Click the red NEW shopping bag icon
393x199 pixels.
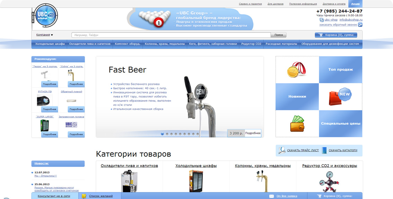pyautogui.click(x=340, y=97)
